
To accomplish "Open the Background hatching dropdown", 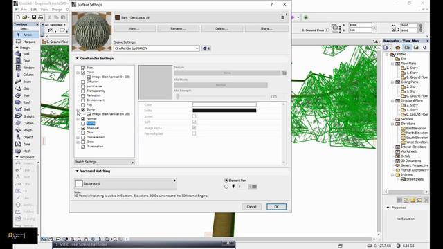I will [x=125, y=183].
